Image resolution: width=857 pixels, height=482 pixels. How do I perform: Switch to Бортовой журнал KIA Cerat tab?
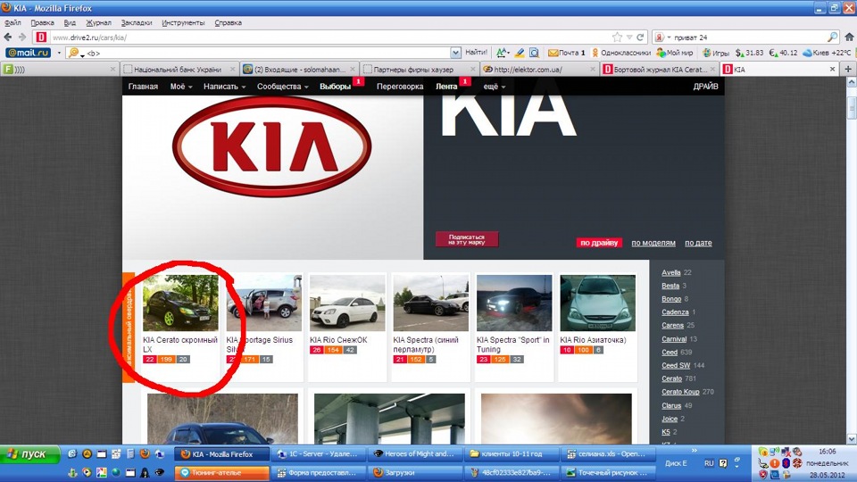click(x=659, y=70)
